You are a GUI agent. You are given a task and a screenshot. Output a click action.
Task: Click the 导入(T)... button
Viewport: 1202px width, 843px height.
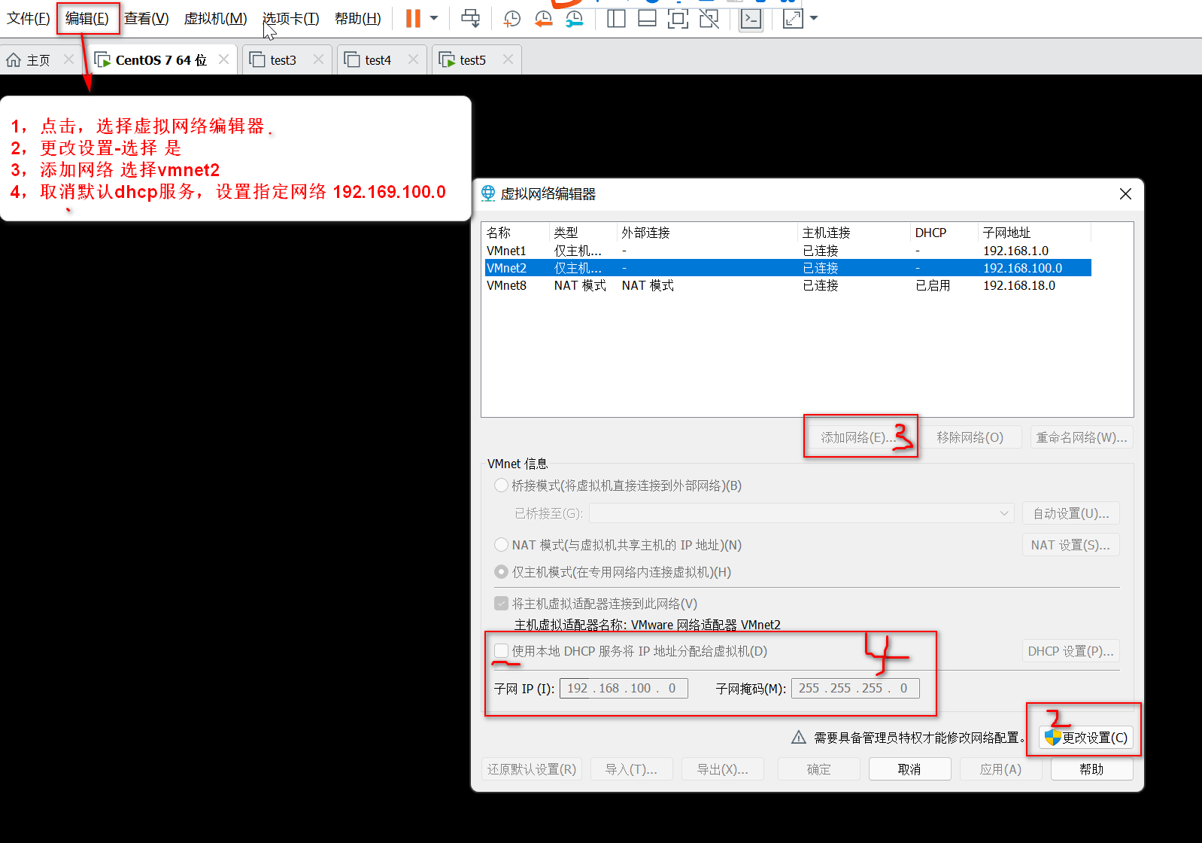(x=631, y=769)
